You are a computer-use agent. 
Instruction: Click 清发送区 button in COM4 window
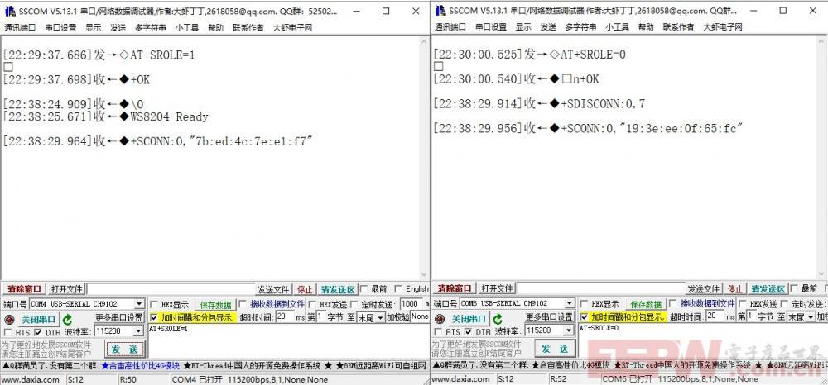[x=338, y=289]
